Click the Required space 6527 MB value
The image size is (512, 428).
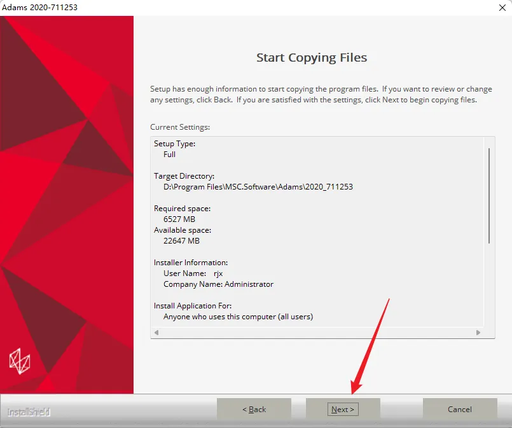pyautogui.click(x=179, y=219)
